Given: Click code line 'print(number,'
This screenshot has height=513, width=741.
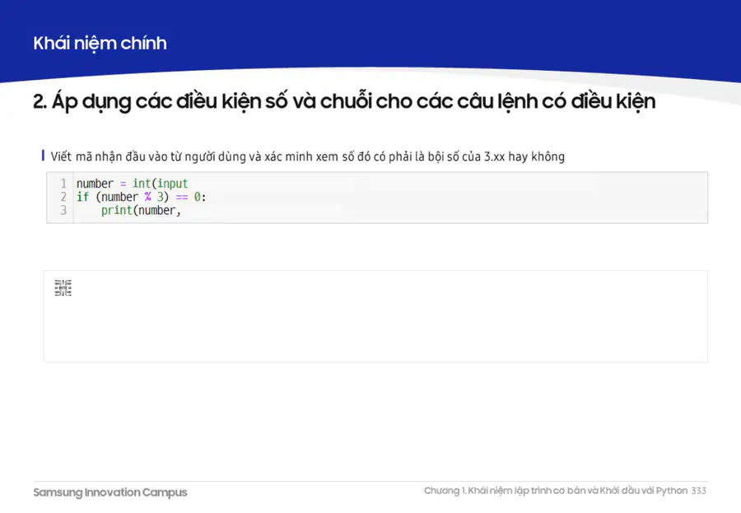Looking at the screenshot, I should click(x=141, y=211).
